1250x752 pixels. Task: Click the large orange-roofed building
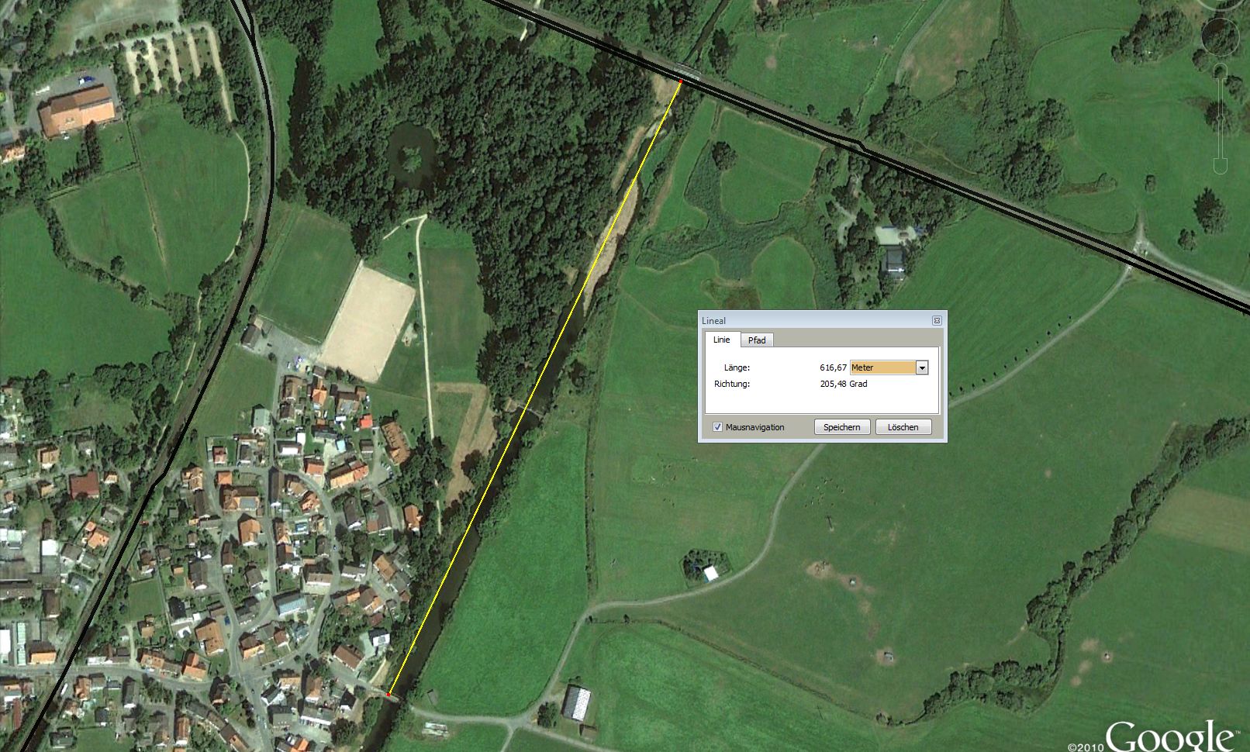click(76, 112)
